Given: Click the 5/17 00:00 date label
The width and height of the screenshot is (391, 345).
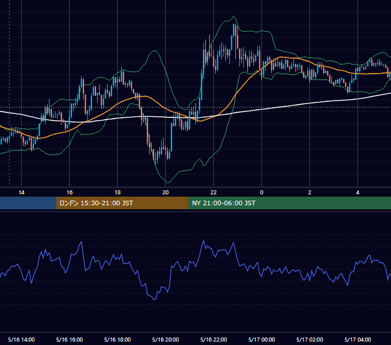Looking at the screenshot, I should click(262, 339).
